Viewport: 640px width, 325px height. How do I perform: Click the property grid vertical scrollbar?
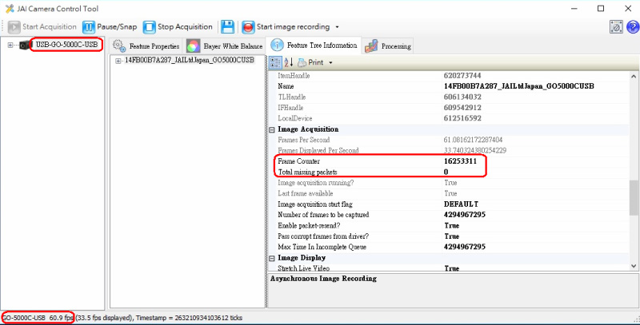(634, 192)
